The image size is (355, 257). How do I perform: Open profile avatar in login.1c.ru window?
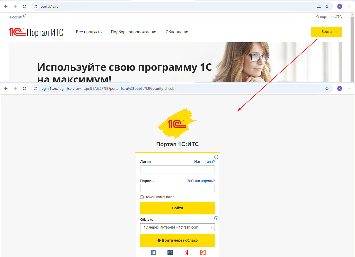click(340, 88)
